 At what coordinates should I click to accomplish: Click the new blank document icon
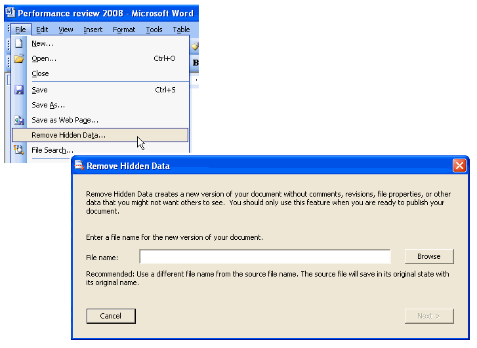pyautogui.click(x=19, y=43)
